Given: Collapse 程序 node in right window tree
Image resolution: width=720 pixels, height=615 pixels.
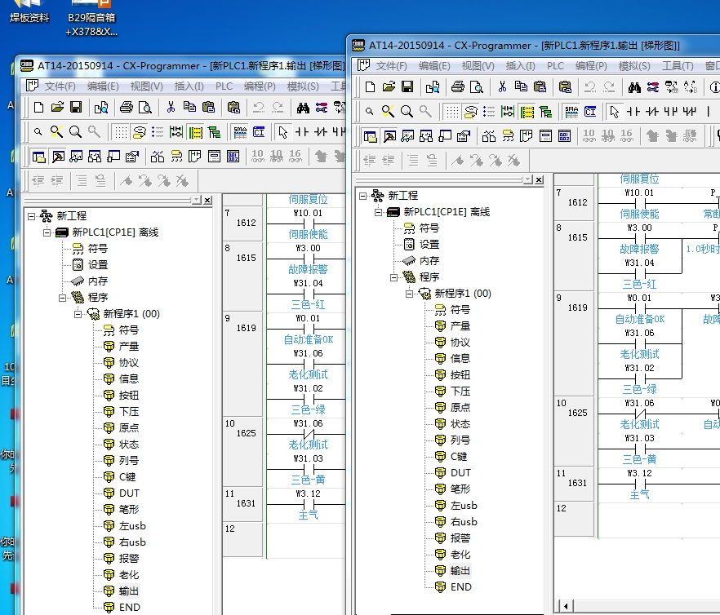Looking at the screenshot, I should pyautogui.click(x=393, y=277).
